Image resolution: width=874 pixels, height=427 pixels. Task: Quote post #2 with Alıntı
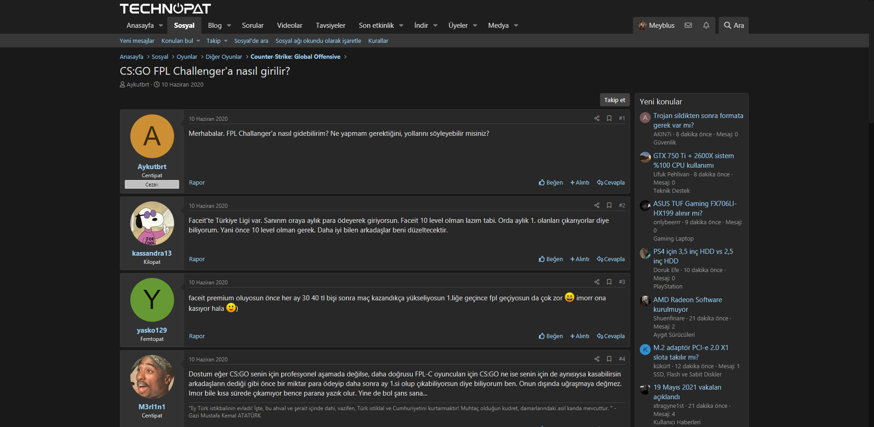(x=580, y=259)
